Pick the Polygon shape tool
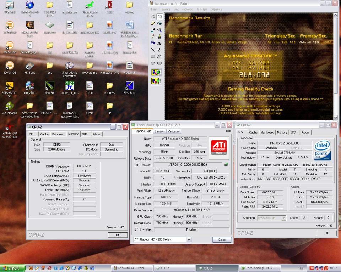Viewport: 341px width, 272px height. [x=159, y=56]
